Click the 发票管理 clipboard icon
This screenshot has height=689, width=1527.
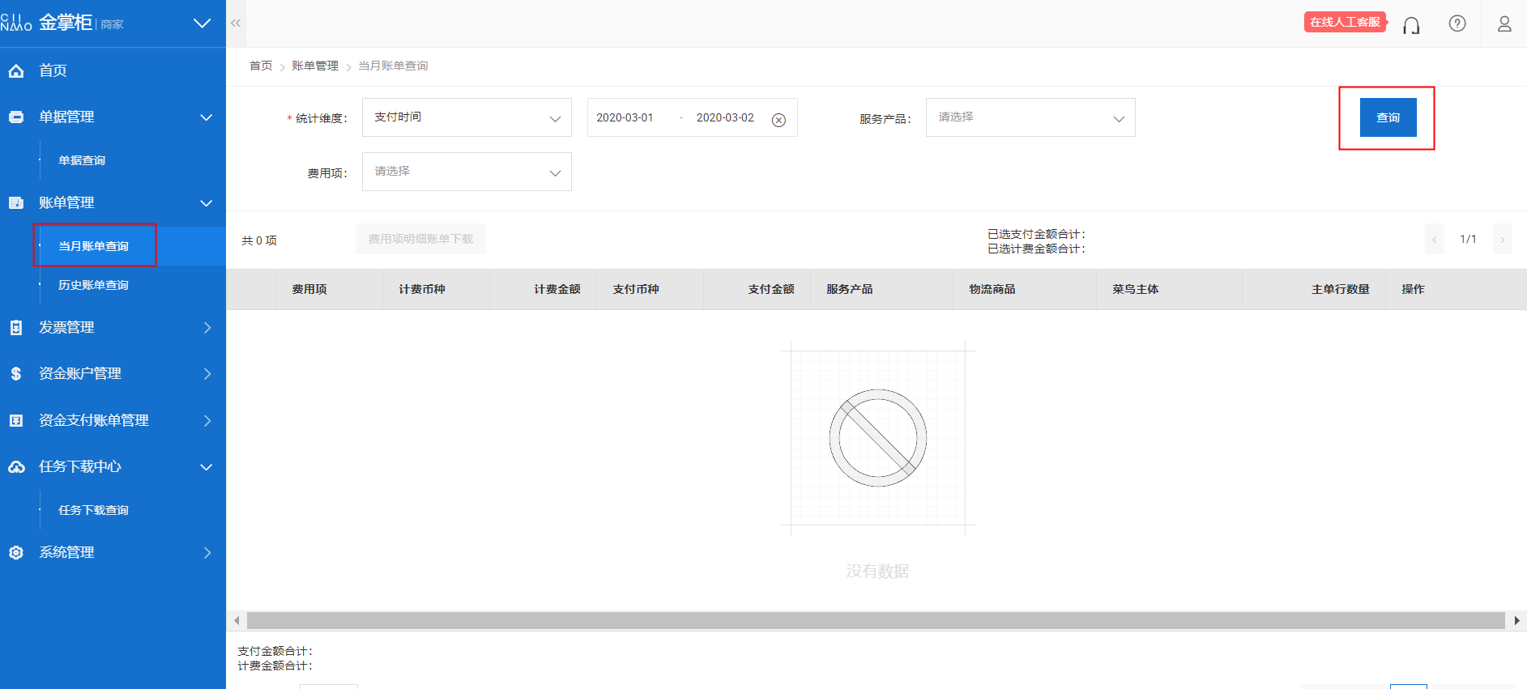[16, 328]
